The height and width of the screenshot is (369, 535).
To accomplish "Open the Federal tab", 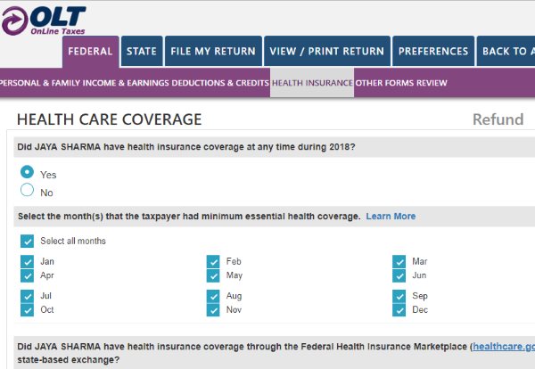I will tap(91, 52).
